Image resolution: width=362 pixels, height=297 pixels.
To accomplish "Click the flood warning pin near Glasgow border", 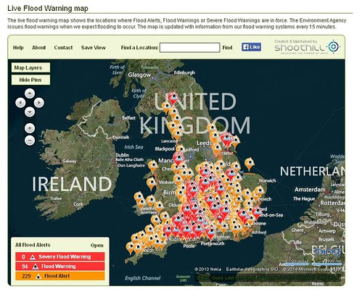I will pos(173,98).
